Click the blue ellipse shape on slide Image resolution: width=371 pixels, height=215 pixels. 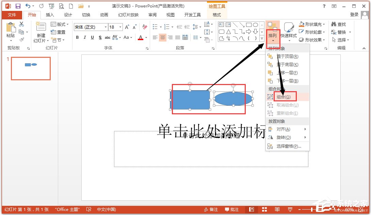click(233, 99)
